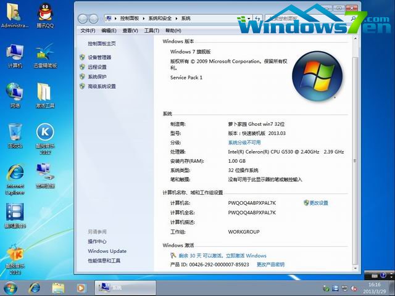Launch the Tencent QQ penguin desktop icon

[x=45, y=15]
